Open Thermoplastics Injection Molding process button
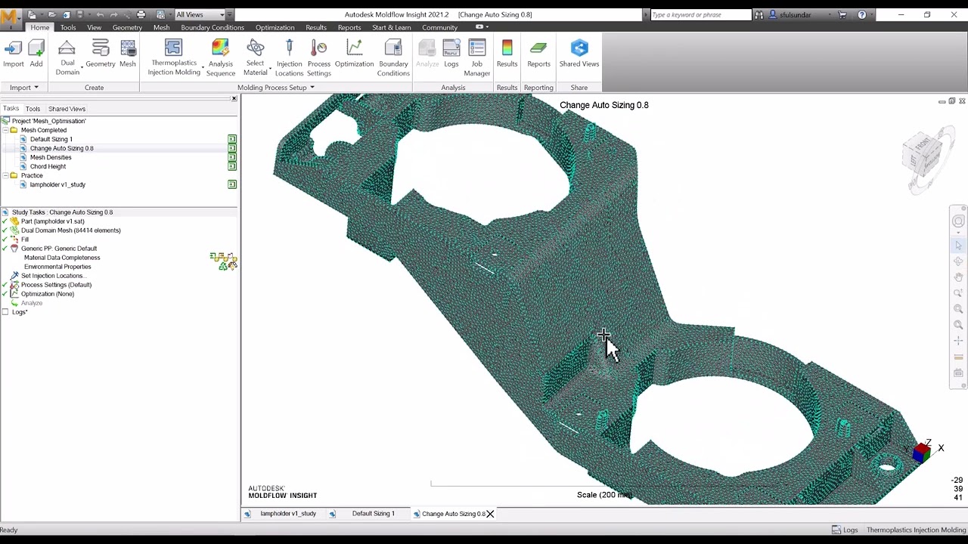This screenshot has height=544, width=968. [x=174, y=58]
